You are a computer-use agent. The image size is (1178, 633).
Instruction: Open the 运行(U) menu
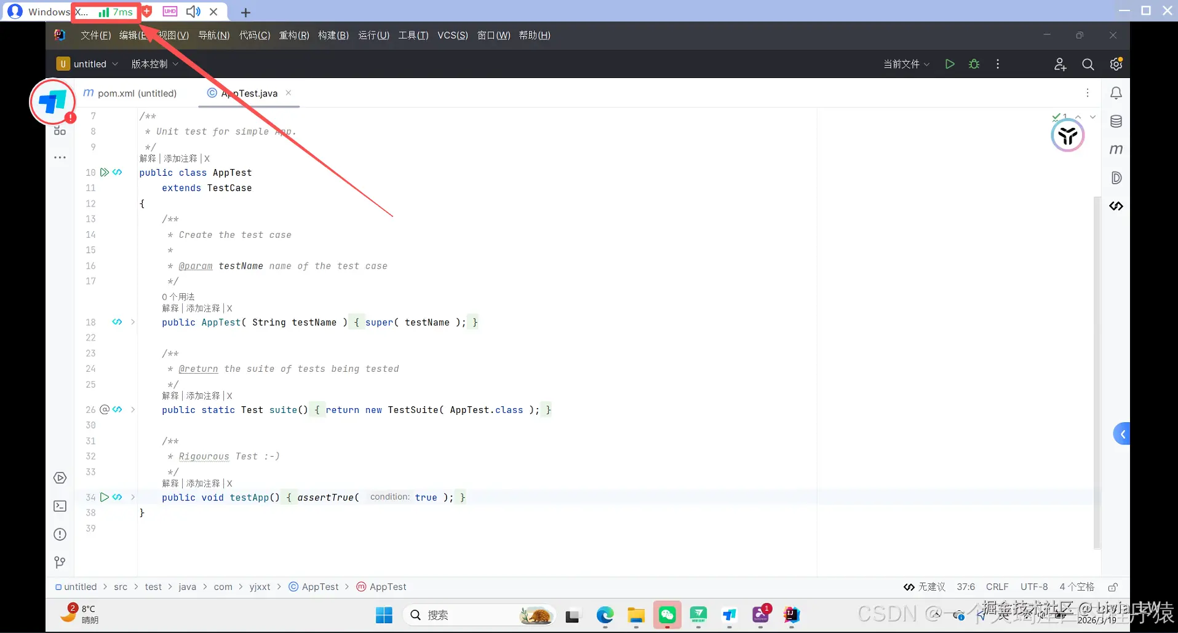pos(373,35)
